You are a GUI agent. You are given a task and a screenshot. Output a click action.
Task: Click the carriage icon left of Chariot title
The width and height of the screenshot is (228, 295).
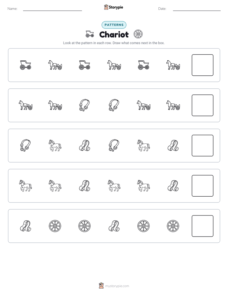pyautogui.click(x=90, y=34)
